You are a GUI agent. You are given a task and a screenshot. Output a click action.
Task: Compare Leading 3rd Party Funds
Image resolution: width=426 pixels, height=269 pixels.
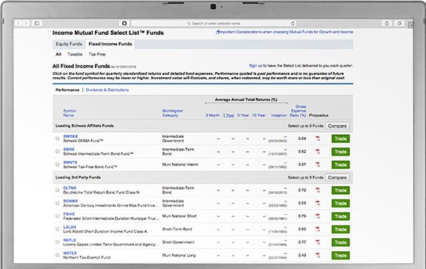(x=337, y=178)
